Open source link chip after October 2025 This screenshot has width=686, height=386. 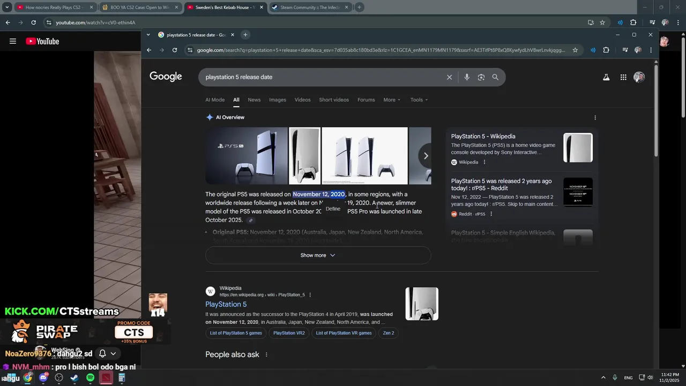(x=250, y=220)
